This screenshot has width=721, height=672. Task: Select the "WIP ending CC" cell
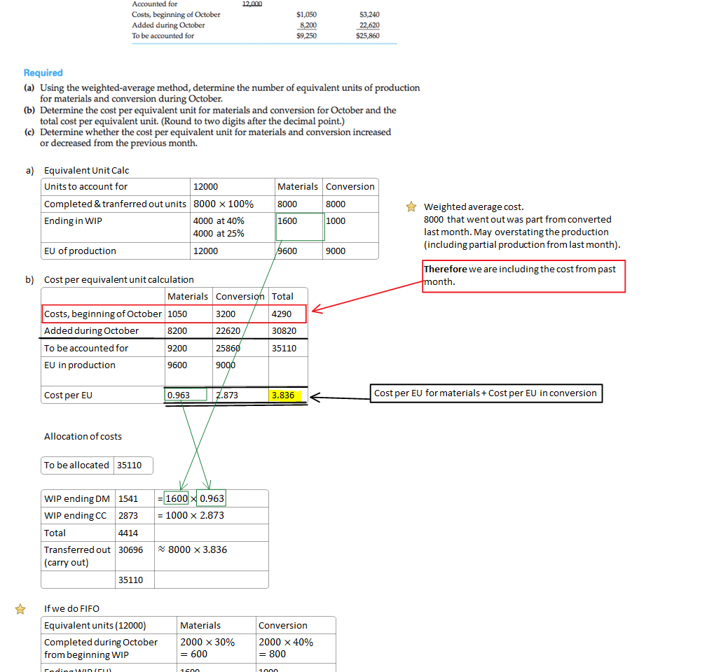pos(77,516)
